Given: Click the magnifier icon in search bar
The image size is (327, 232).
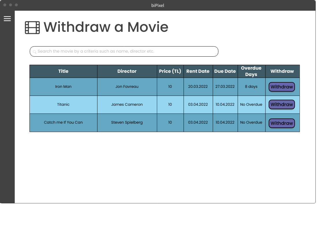Looking at the screenshot, I should [35, 52].
